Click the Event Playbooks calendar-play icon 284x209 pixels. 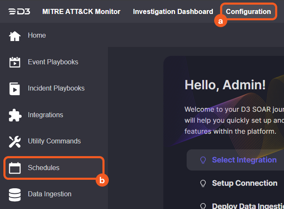click(x=15, y=62)
